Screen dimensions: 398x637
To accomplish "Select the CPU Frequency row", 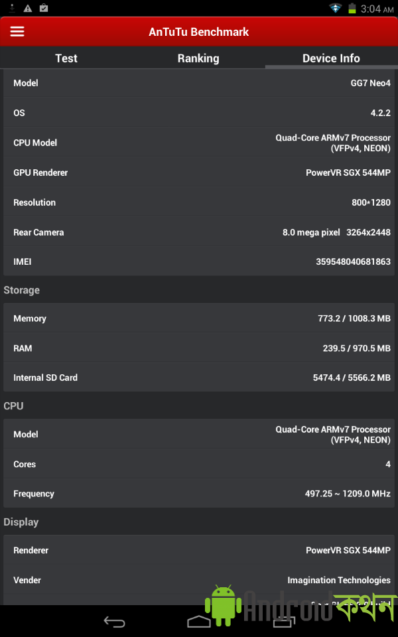I will click(x=198, y=494).
